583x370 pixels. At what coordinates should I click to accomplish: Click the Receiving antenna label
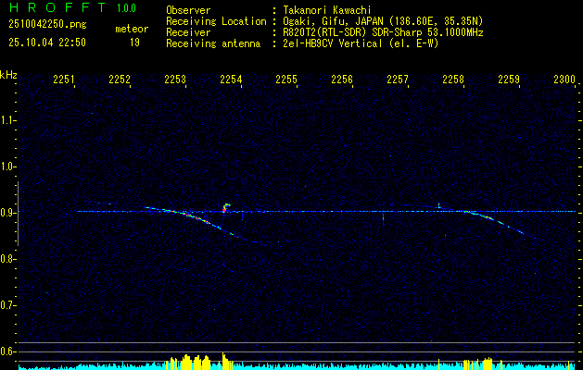(x=213, y=43)
